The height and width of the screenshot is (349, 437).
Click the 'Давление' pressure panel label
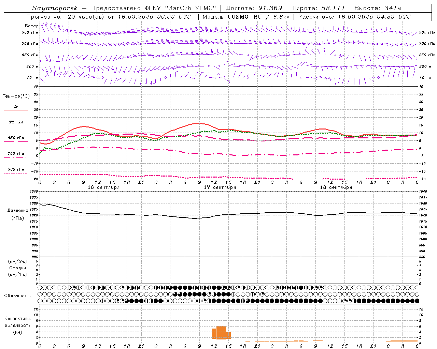pos(18,211)
